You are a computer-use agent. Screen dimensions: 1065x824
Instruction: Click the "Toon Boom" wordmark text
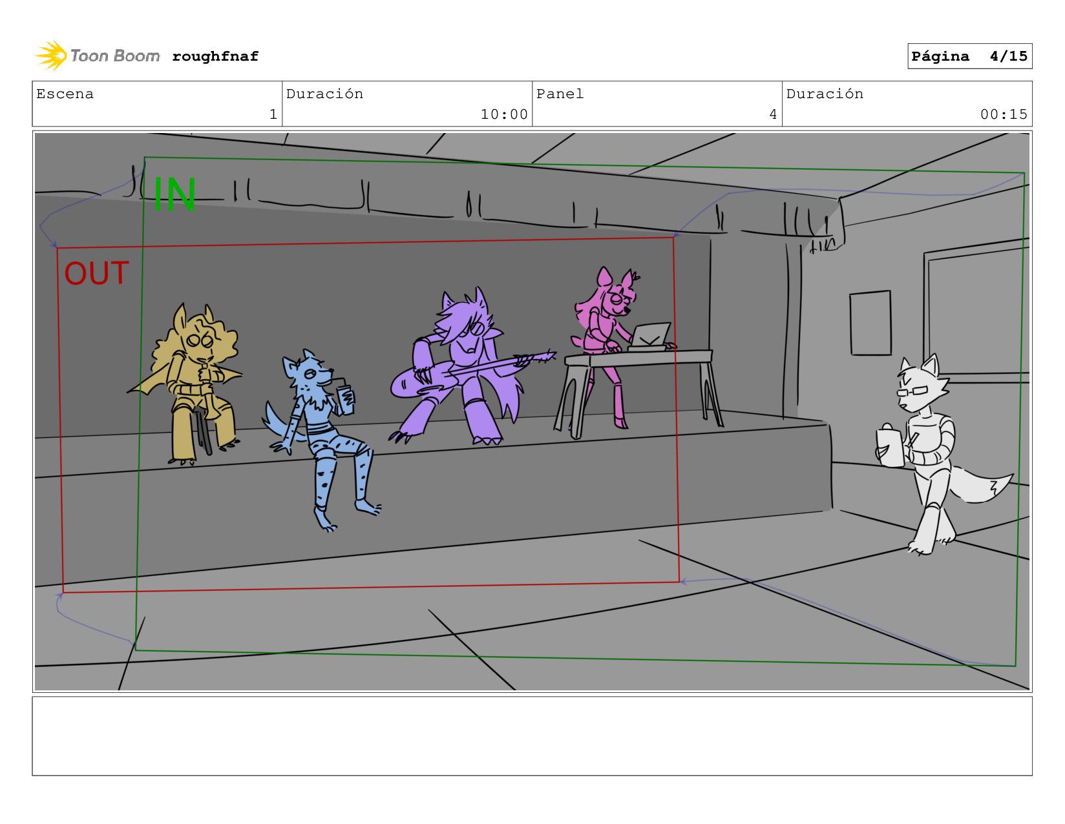(x=115, y=56)
